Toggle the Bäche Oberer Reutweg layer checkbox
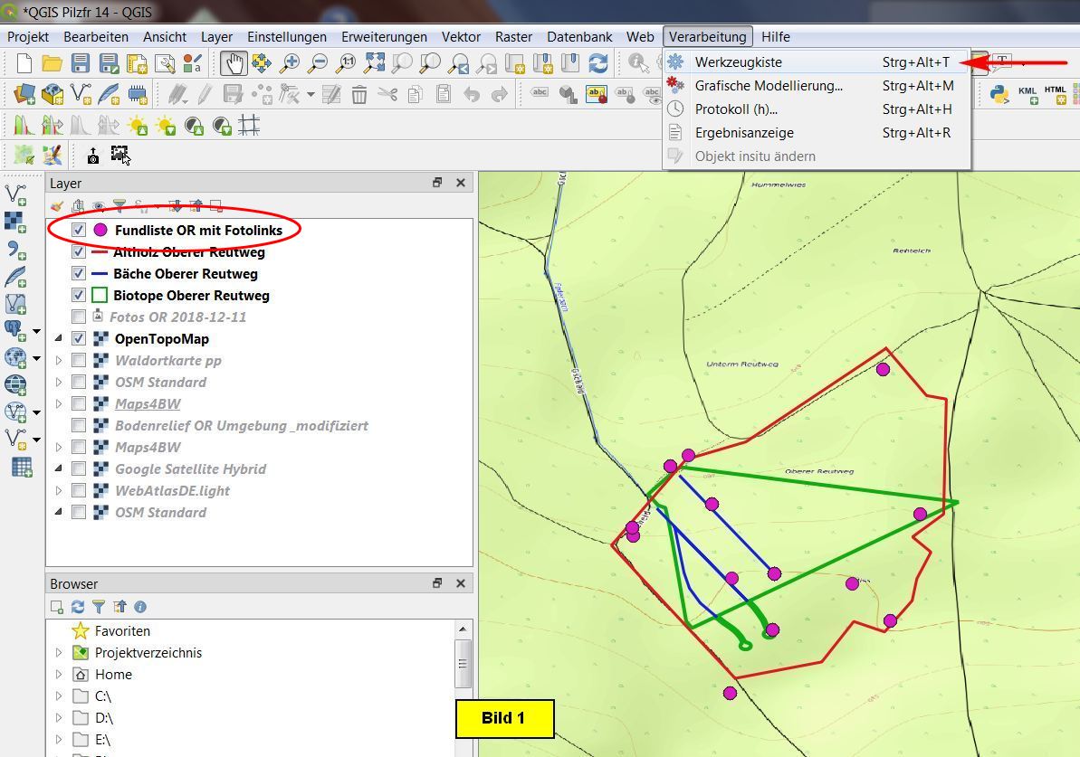The image size is (1080, 757). (79, 273)
